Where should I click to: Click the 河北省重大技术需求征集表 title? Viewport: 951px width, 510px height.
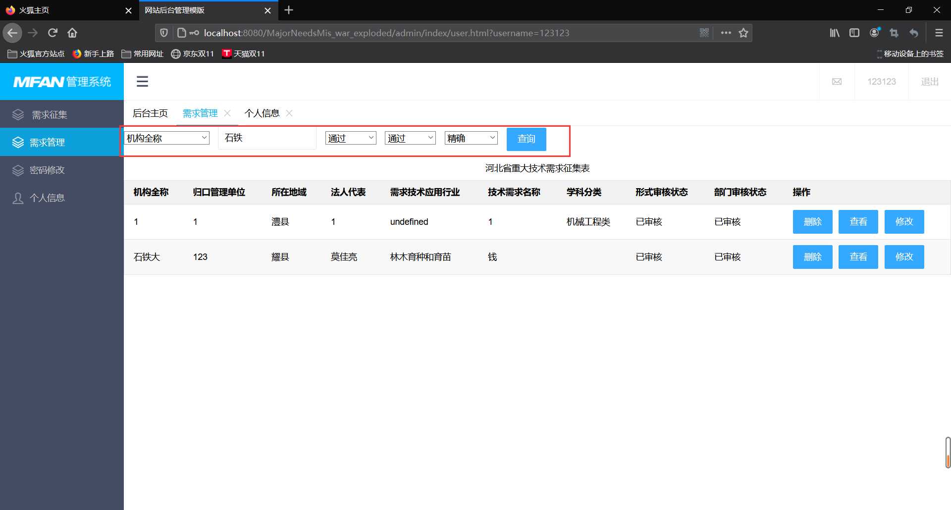click(x=537, y=168)
